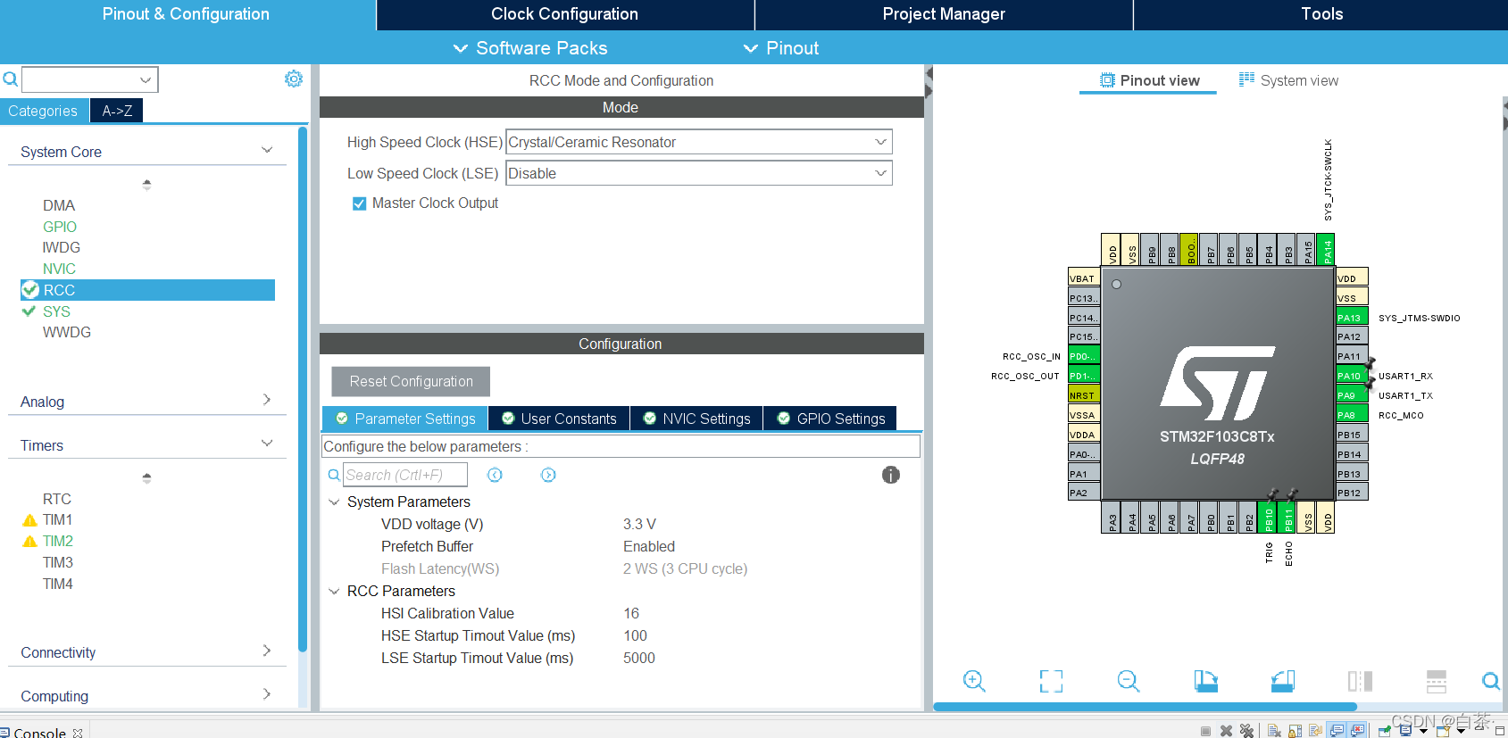The height and width of the screenshot is (738, 1508).
Task: Zoom in on the pinout view
Action: tap(974, 681)
